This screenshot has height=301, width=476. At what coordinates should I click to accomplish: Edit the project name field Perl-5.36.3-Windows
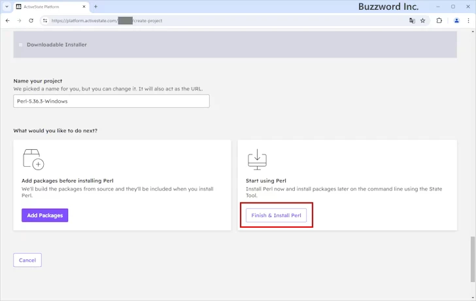111,101
